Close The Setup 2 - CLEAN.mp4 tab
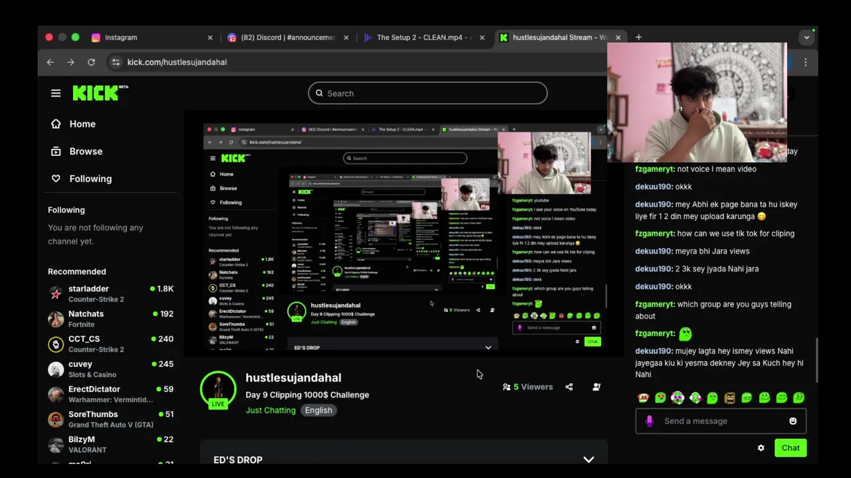This screenshot has height=478, width=851. pos(482,37)
